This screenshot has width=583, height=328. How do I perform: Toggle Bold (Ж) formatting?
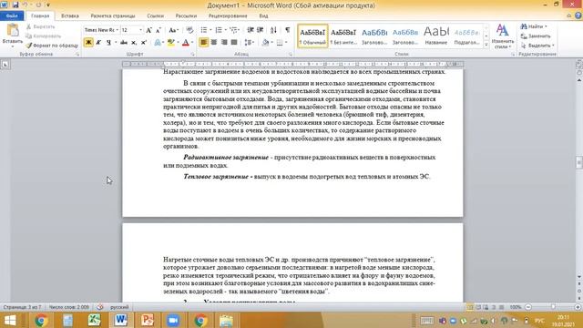(88, 43)
